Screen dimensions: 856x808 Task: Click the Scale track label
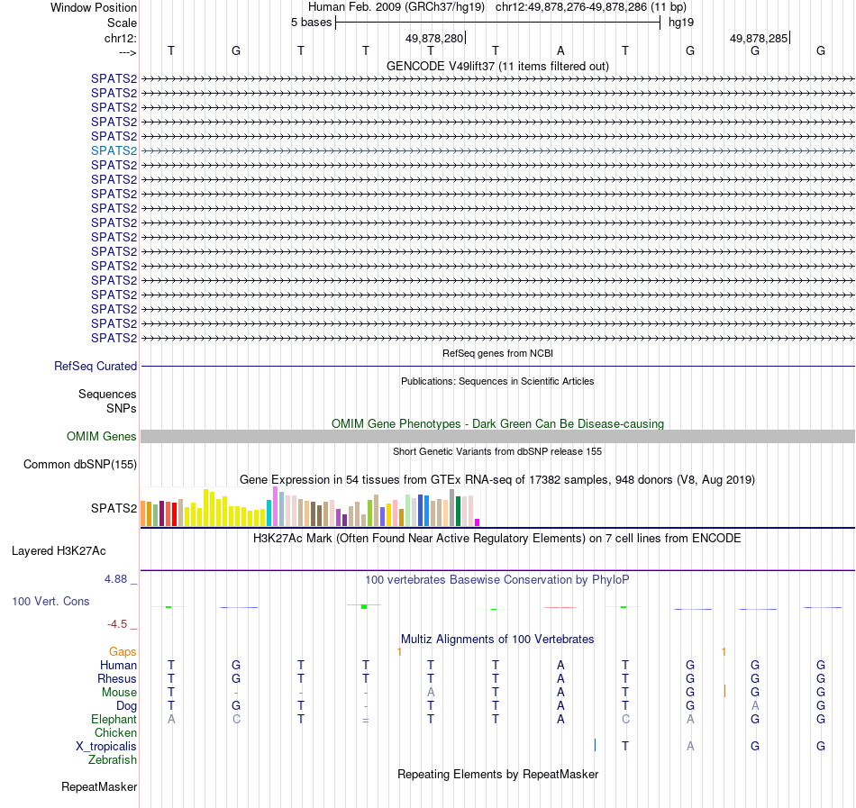122,23
